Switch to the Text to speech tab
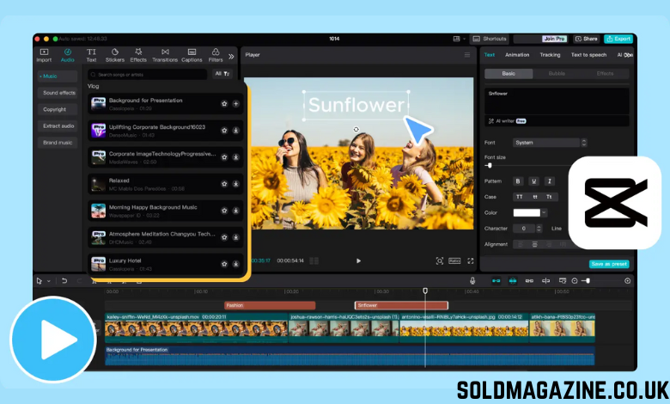670x404 pixels. [x=588, y=55]
